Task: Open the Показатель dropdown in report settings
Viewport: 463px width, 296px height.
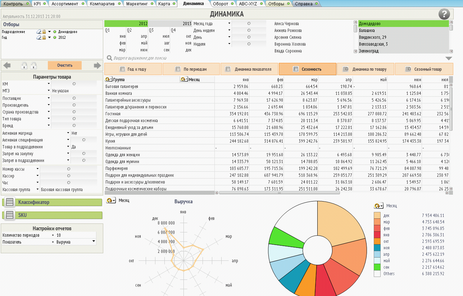Action: (x=94, y=241)
